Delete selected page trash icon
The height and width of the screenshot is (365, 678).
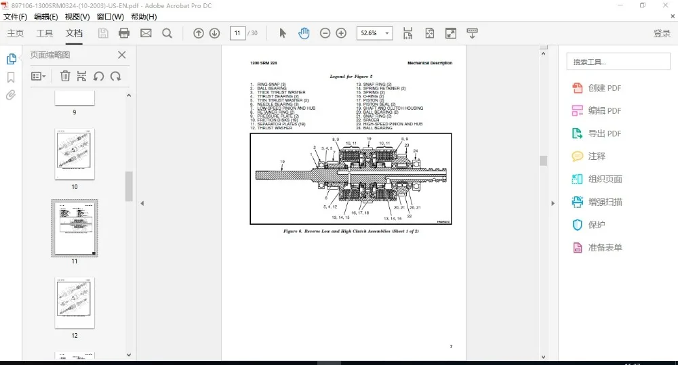point(65,77)
